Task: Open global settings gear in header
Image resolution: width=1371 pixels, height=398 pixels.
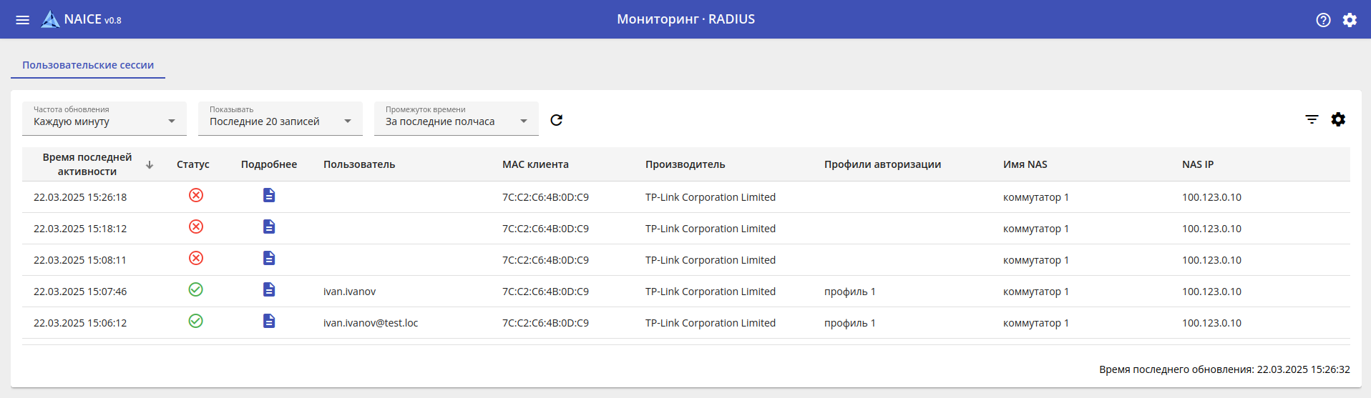Action: tap(1350, 20)
